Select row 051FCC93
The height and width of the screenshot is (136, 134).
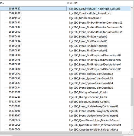[x=15, y=32]
